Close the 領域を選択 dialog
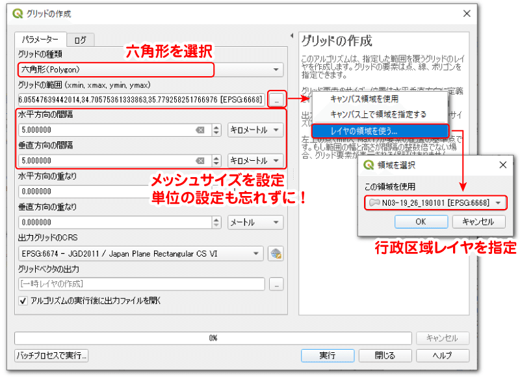Viewport: 520px width, 377px height. click(x=502, y=165)
